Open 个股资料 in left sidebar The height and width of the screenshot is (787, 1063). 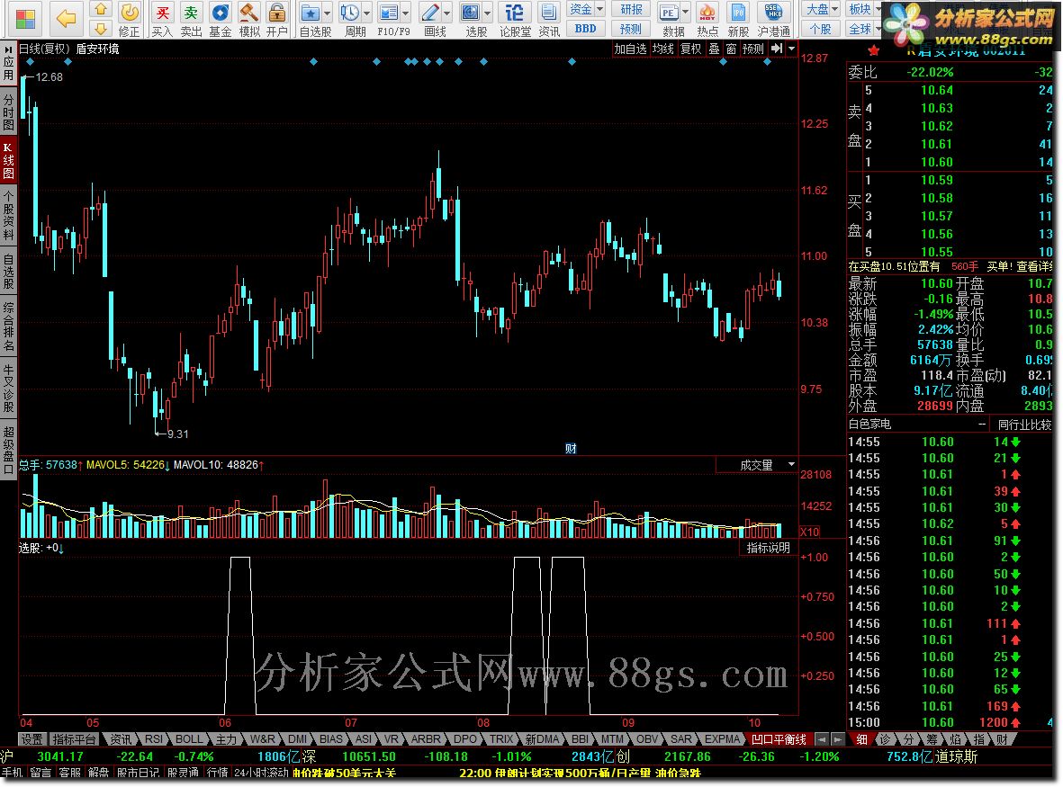(x=8, y=215)
